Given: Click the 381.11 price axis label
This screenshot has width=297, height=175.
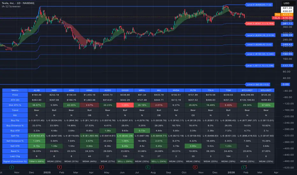Looking at the screenshot, I should [x=287, y=24].
